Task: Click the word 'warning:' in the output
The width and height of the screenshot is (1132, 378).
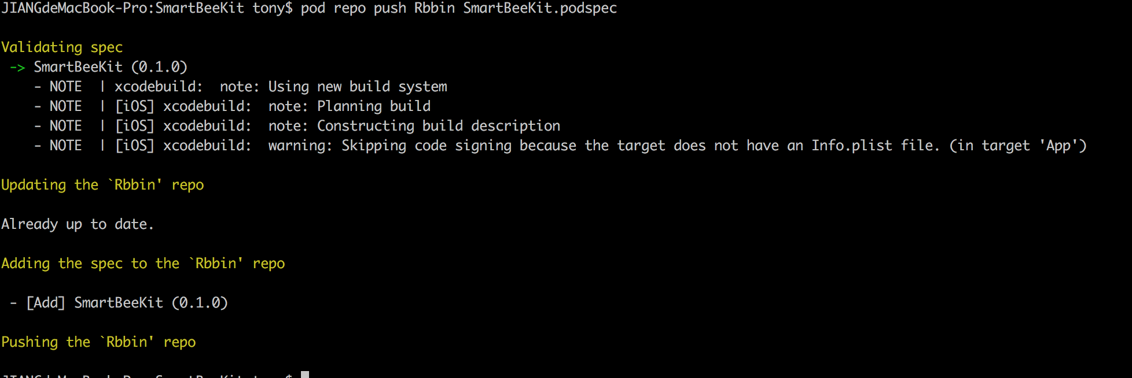Action: tap(300, 146)
